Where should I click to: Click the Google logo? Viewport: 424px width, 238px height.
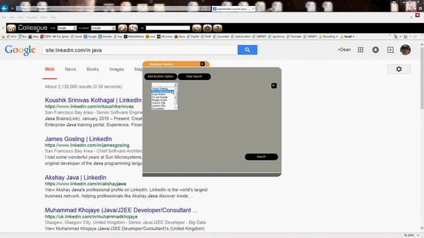tap(21, 50)
